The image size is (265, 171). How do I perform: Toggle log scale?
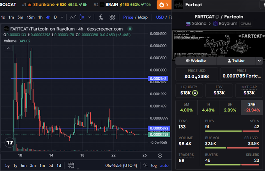[x=154, y=166]
